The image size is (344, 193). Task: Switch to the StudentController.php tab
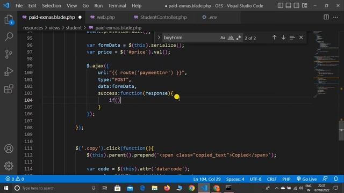[163, 17]
